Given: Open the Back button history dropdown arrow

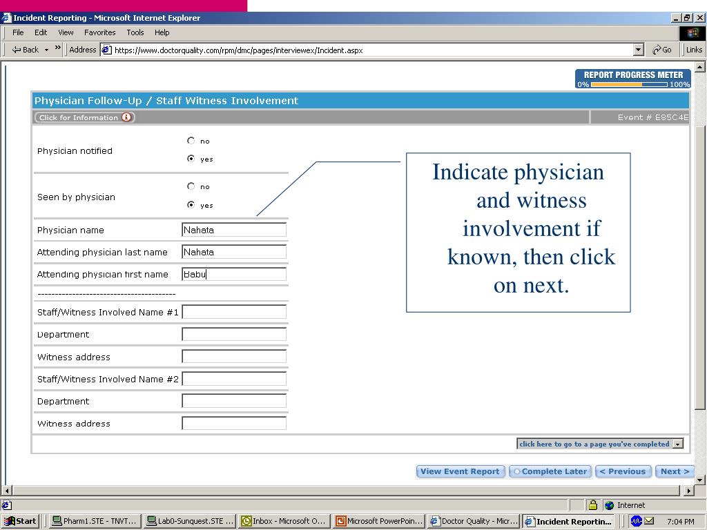Looking at the screenshot, I should click(x=46, y=50).
